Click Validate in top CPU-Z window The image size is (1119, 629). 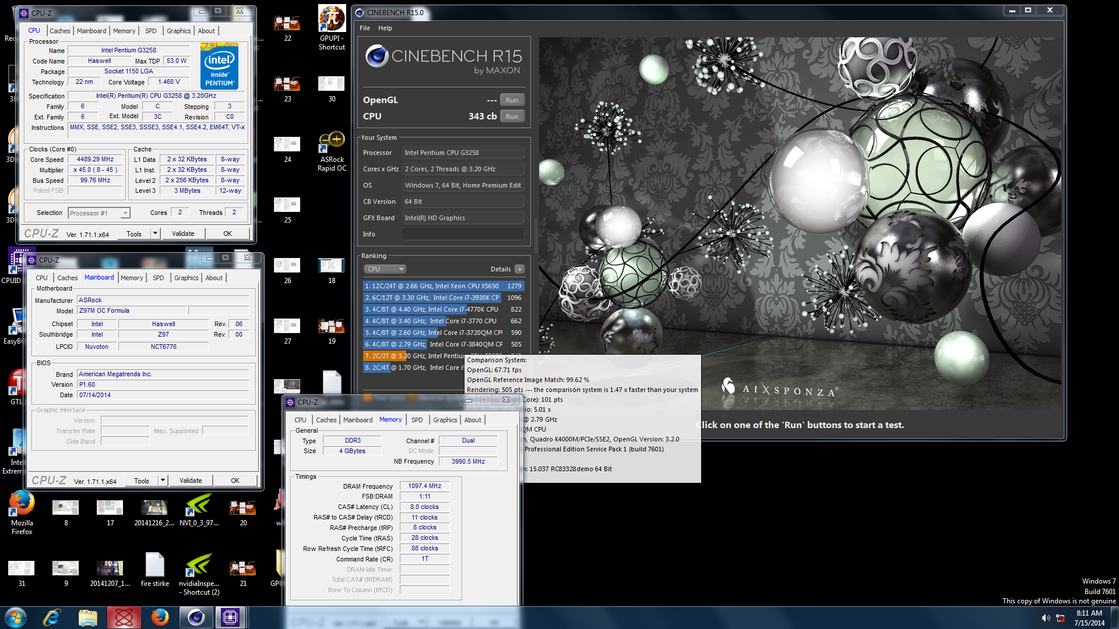[183, 234]
